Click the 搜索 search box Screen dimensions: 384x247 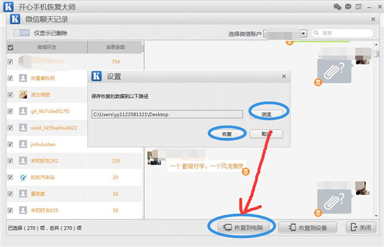tap(342, 33)
